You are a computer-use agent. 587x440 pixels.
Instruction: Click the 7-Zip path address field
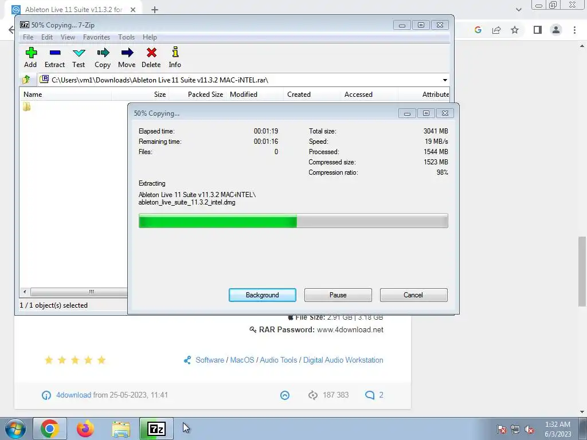coord(243,80)
